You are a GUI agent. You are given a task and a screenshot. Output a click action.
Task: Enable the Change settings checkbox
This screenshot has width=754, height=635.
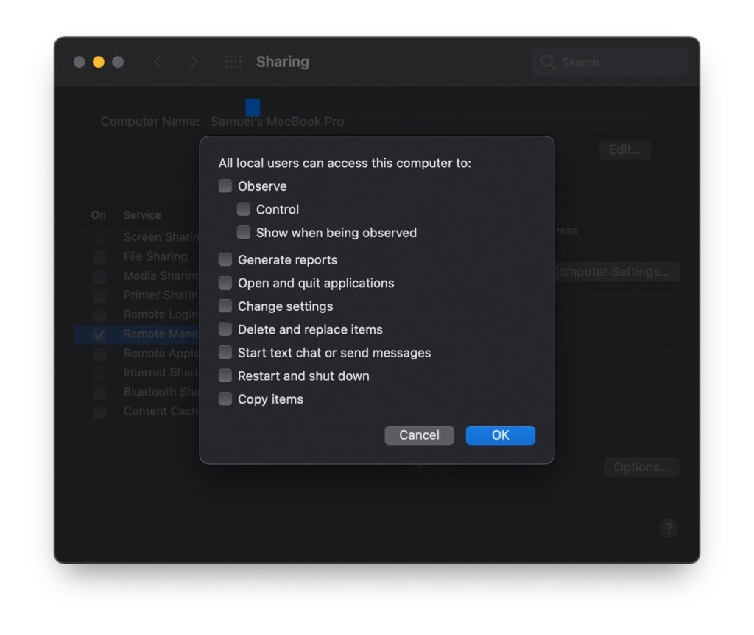[225, 306]
